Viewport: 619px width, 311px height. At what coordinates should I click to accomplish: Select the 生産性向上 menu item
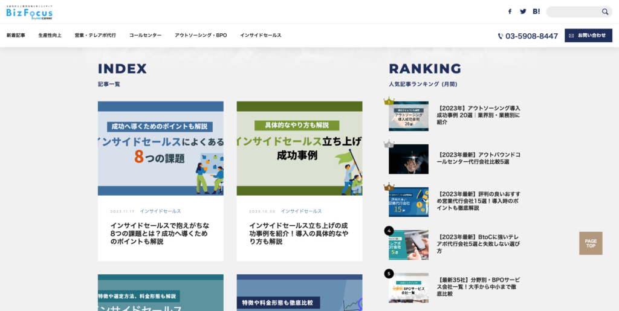pos(50,36)
